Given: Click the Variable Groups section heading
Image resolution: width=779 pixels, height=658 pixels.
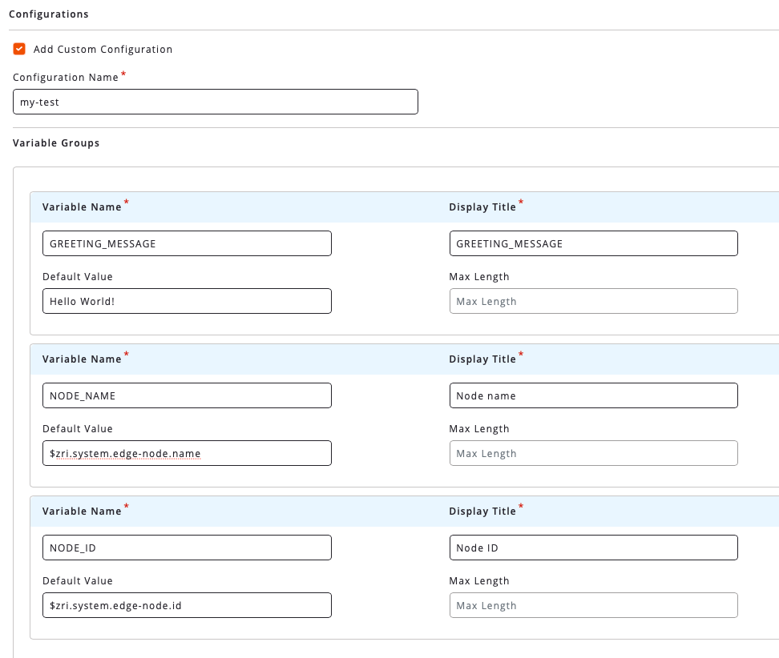Looking at the screenshot, I should point(56,143).
